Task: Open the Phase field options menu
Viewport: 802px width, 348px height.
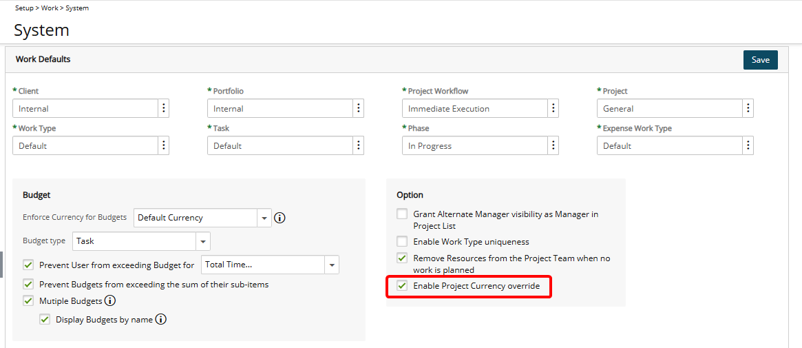Action: point(553,146)
